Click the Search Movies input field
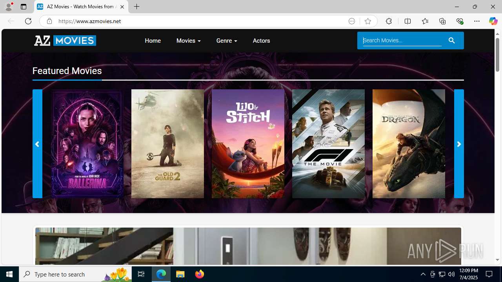Image resolution: width=502 pixels, height=282 pixels. tap(402, 40)
